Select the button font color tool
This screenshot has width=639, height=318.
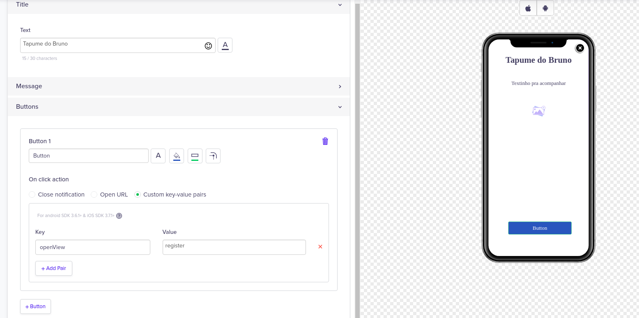click(158, 156)
